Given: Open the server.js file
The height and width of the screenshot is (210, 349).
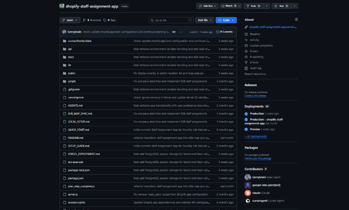Looking at the screenshot, I should [73, 194].
